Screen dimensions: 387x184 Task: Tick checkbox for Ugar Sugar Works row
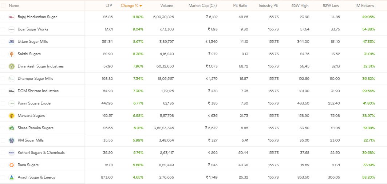[3, 29]
